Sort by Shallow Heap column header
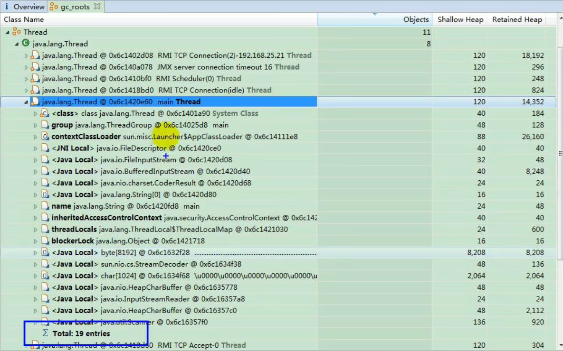 (460, 19)
